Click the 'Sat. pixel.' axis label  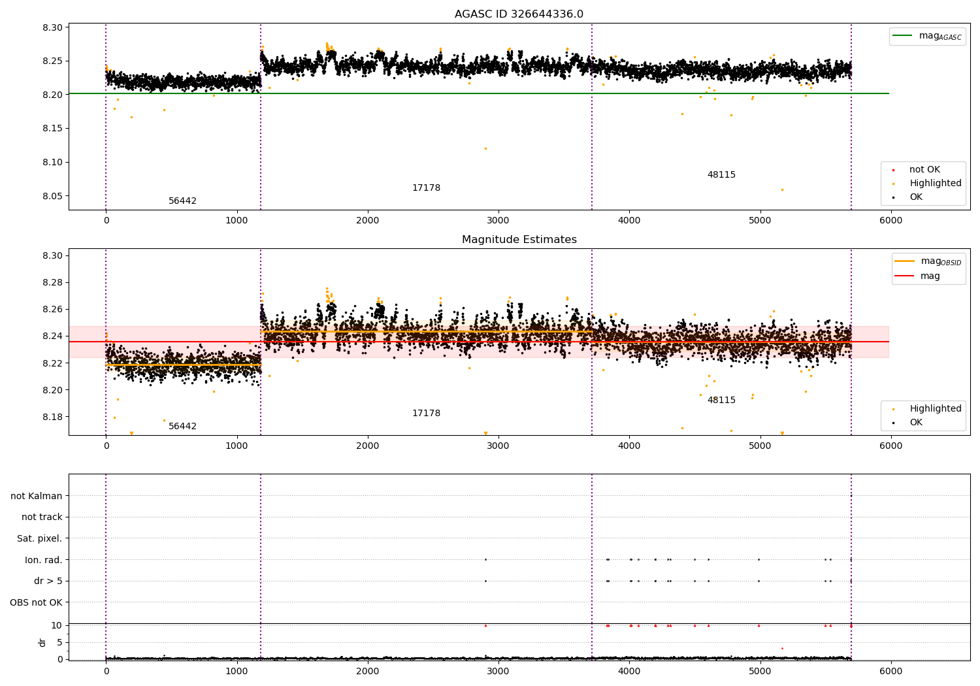click(40, 539)
